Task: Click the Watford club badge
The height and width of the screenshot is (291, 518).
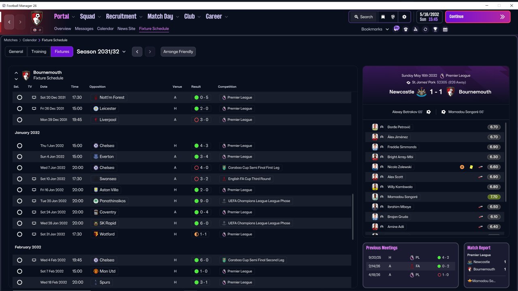Action: click(x=96, y=234)
